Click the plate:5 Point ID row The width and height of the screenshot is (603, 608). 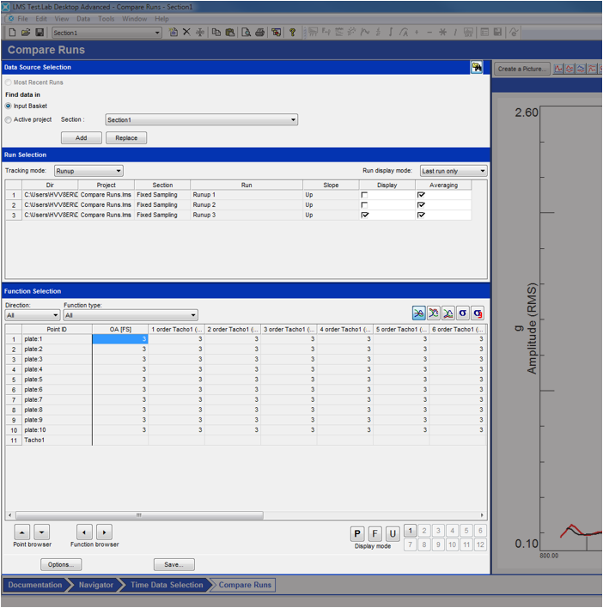[x=57, y=380]
